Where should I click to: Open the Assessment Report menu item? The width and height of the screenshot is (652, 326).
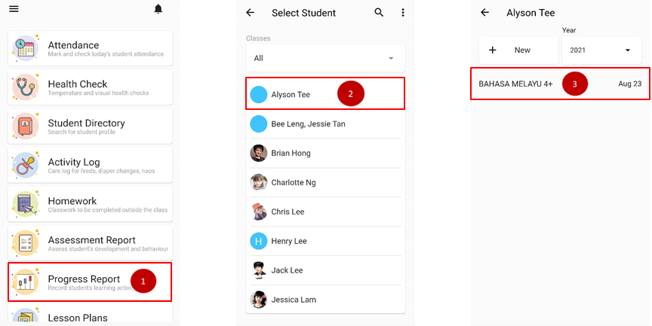(90, 244)
